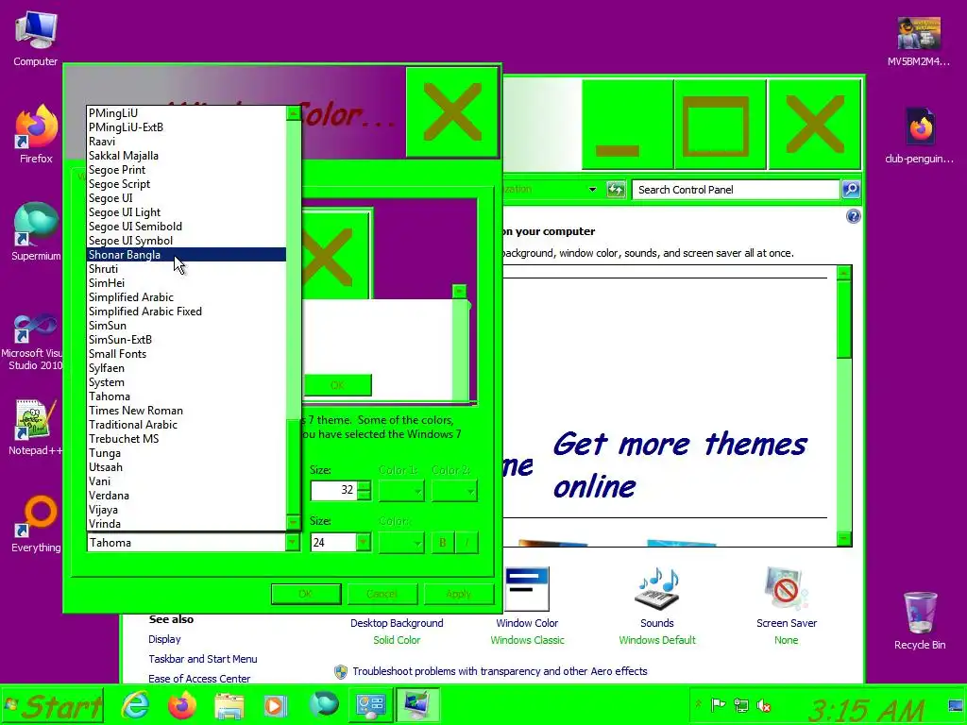Open the Color 1 swatch dropdown

pyautogui.click(x=400, y=491)
